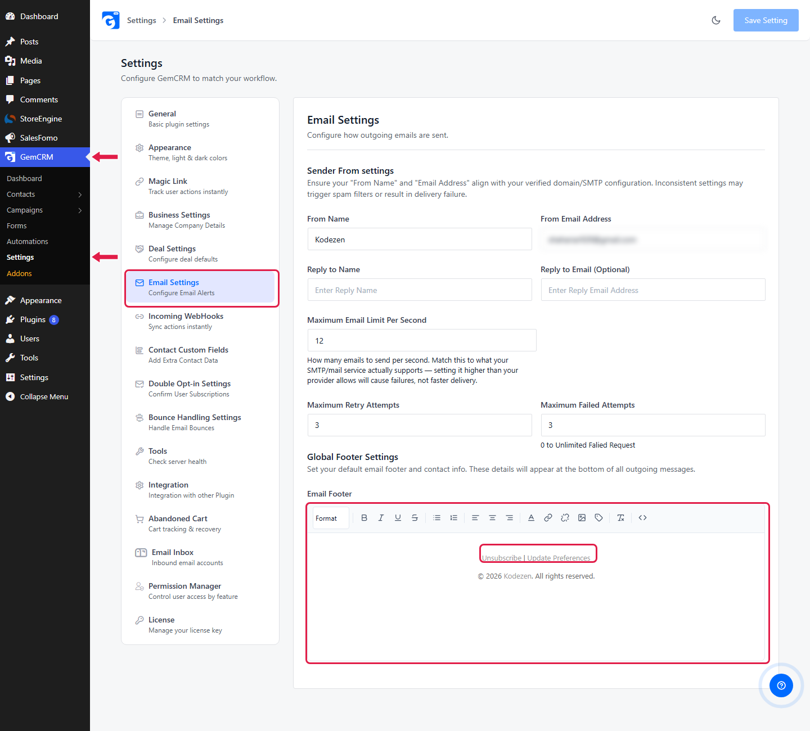Go to Settings breadcrumb link

pyautogui.click(x=142, y=20)
